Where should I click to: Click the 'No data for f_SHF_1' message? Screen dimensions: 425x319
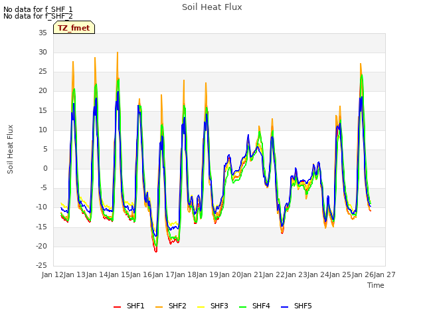coord(38,9)
